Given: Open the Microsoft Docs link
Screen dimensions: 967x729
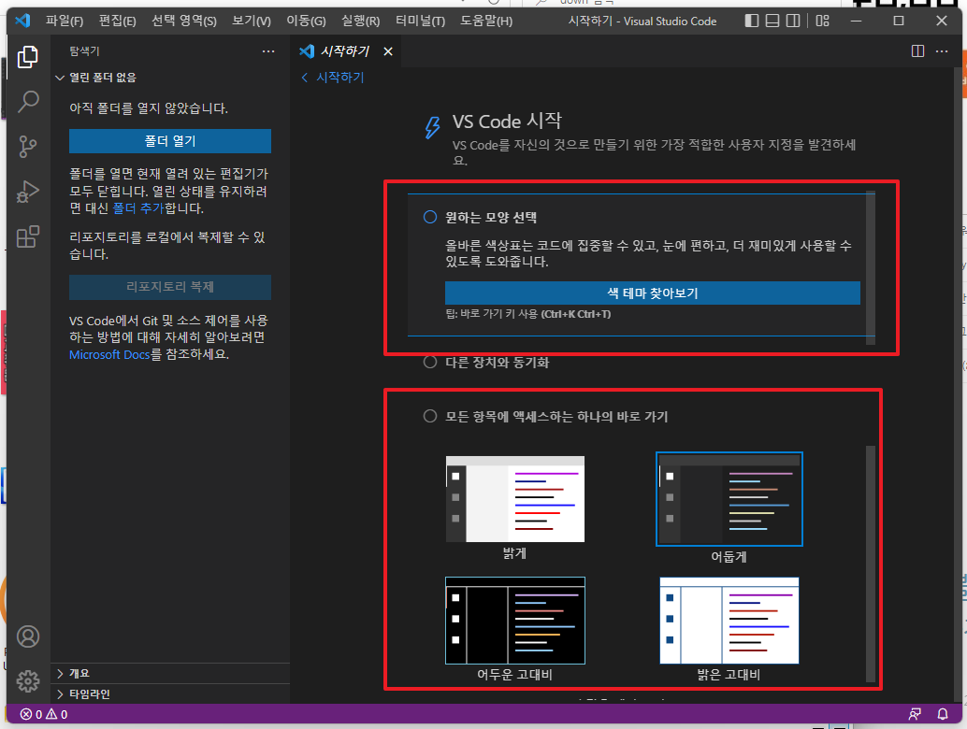Looking at the screenshot, I should pyautogui.click(x=109, y=355).
